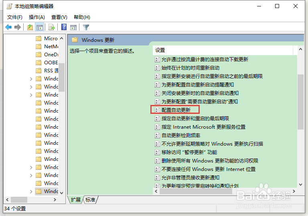Open help via the question mark icon

pos(64,27)
